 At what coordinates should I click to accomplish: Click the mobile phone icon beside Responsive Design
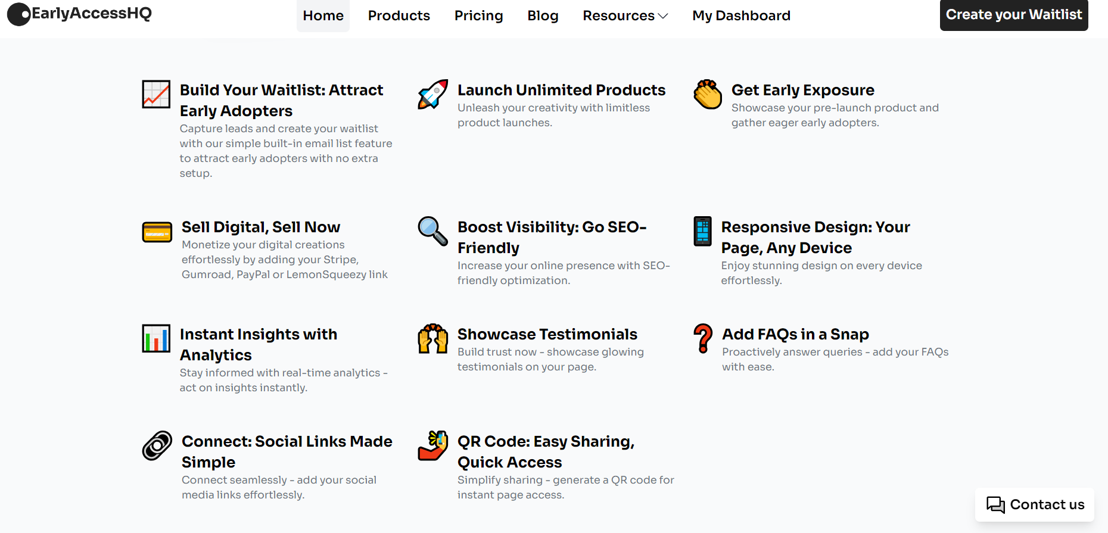[702, 231]
